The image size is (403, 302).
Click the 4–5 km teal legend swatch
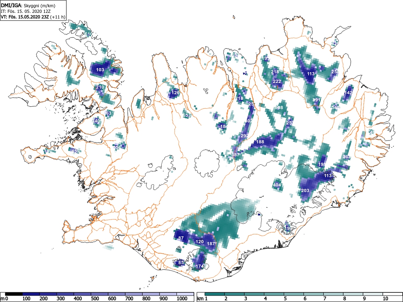(x=274, y=294)
